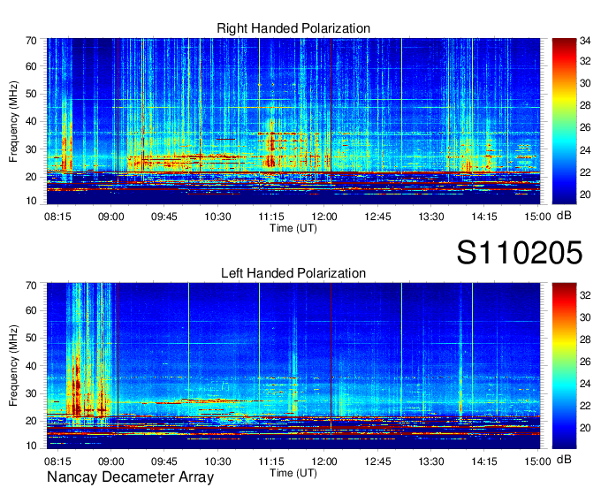Click the 70 MHz tick on Right Handed plot
Screen dimensions: 601x488
coord(31,41)
